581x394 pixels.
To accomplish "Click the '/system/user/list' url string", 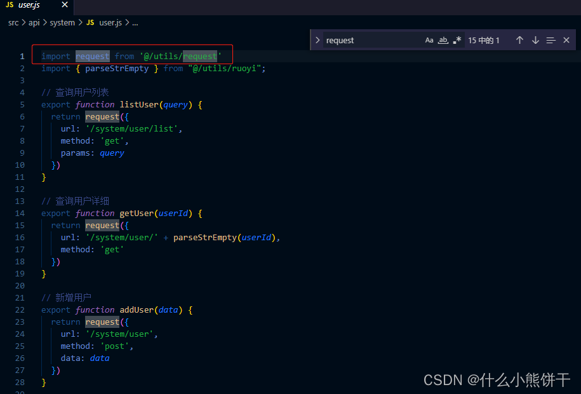I will 131,129.
